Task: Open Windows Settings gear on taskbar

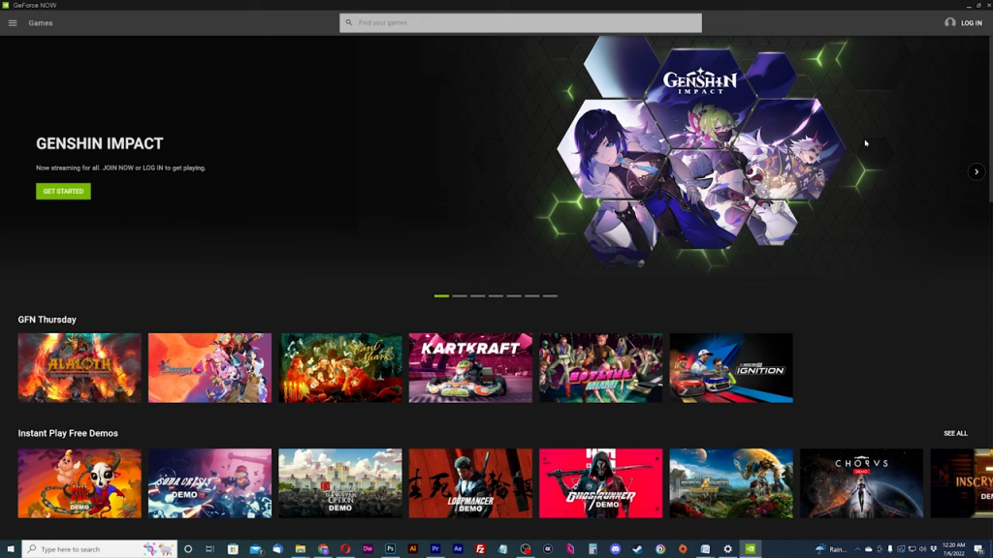Action: click(727, 549)
